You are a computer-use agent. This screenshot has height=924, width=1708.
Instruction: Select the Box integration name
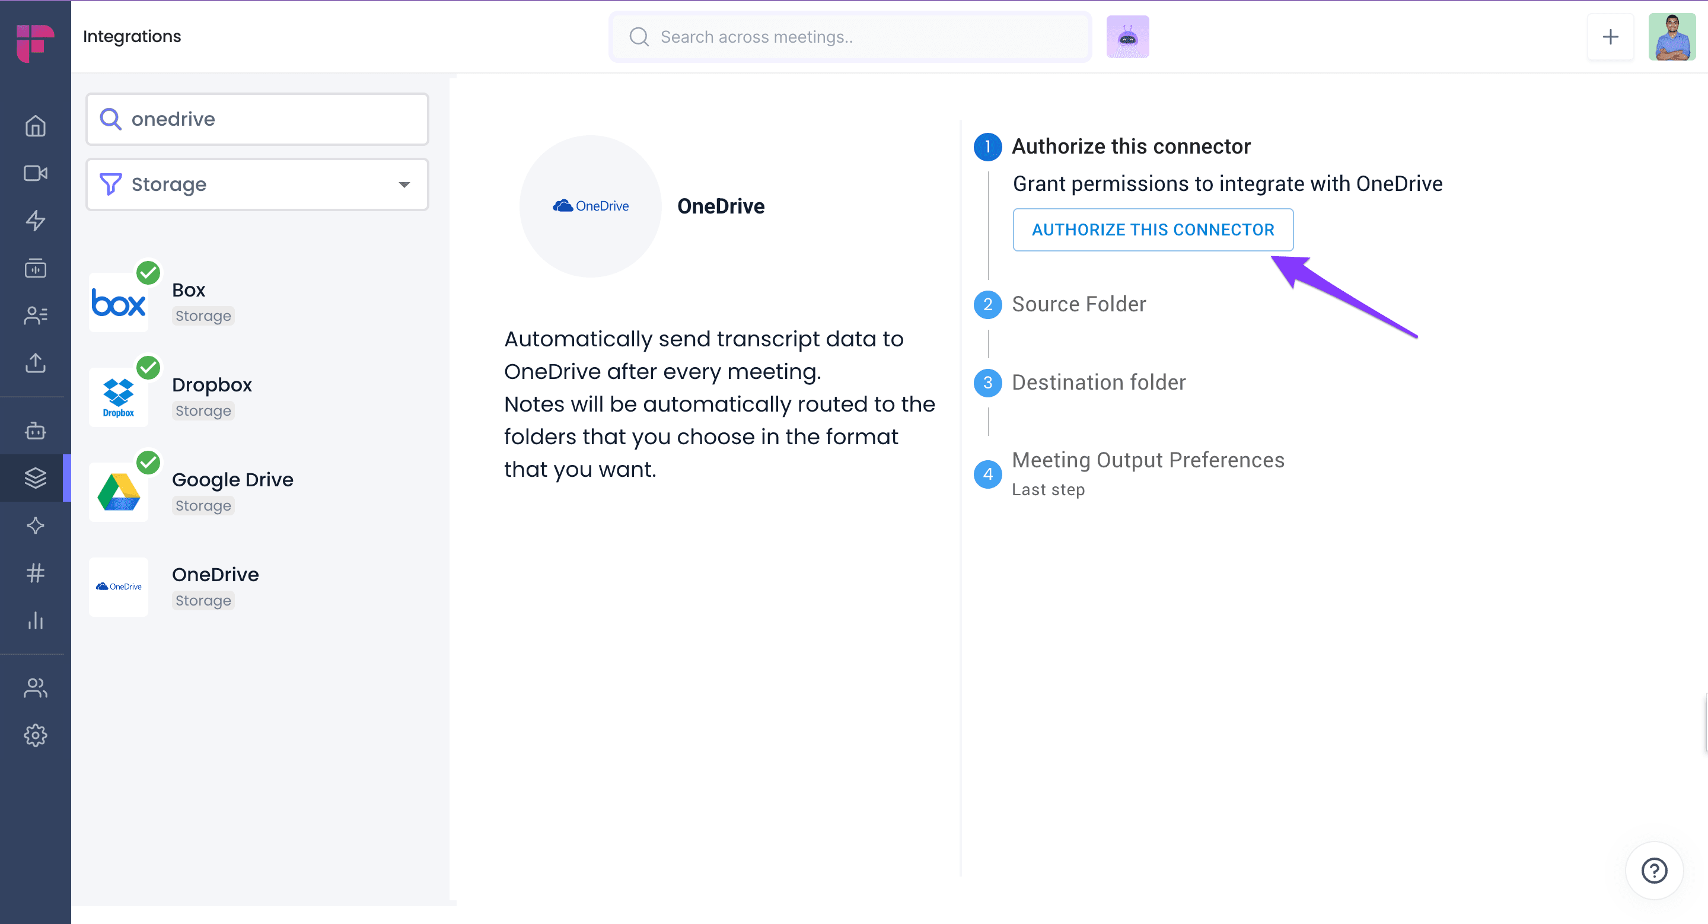pyautogui.click(x=189, y=291)
